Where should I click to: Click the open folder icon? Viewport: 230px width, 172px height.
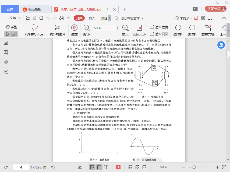point(28,18)
